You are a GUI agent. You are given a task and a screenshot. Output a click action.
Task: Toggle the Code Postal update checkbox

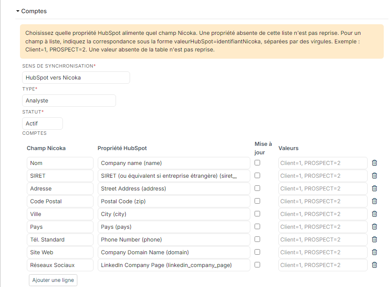click(258, 201)
